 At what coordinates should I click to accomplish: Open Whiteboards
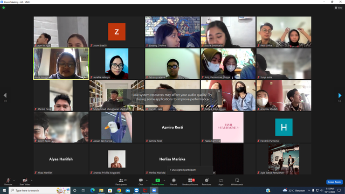237,182
